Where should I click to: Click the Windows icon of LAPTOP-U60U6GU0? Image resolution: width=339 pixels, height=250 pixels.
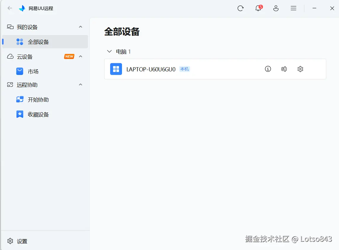pos(116,69)
